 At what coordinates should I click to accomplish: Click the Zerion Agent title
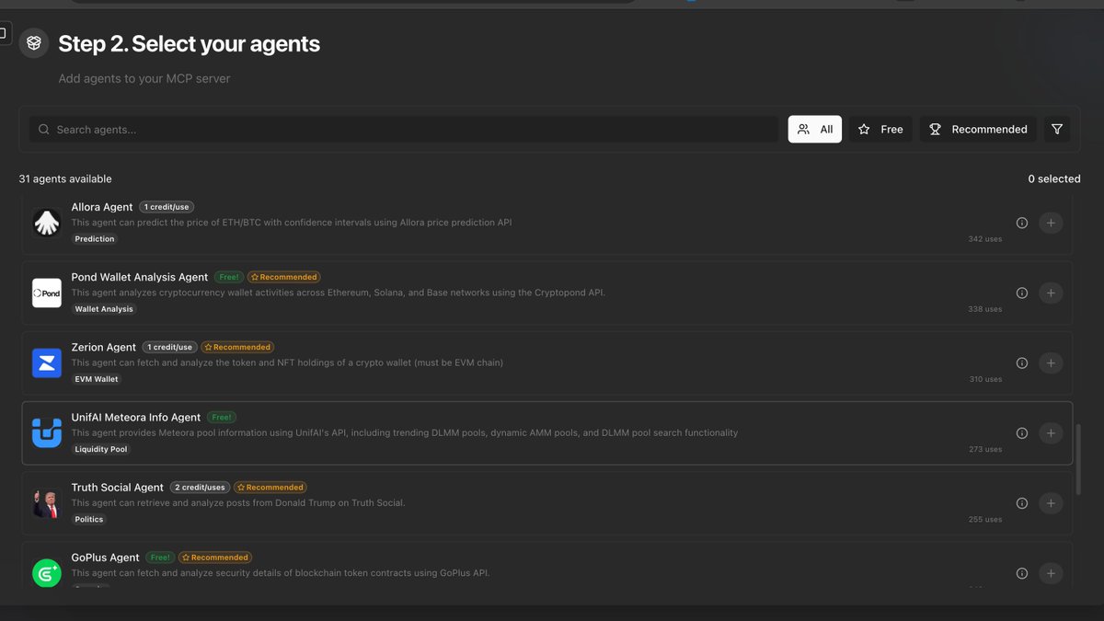[x=104, y=348]
